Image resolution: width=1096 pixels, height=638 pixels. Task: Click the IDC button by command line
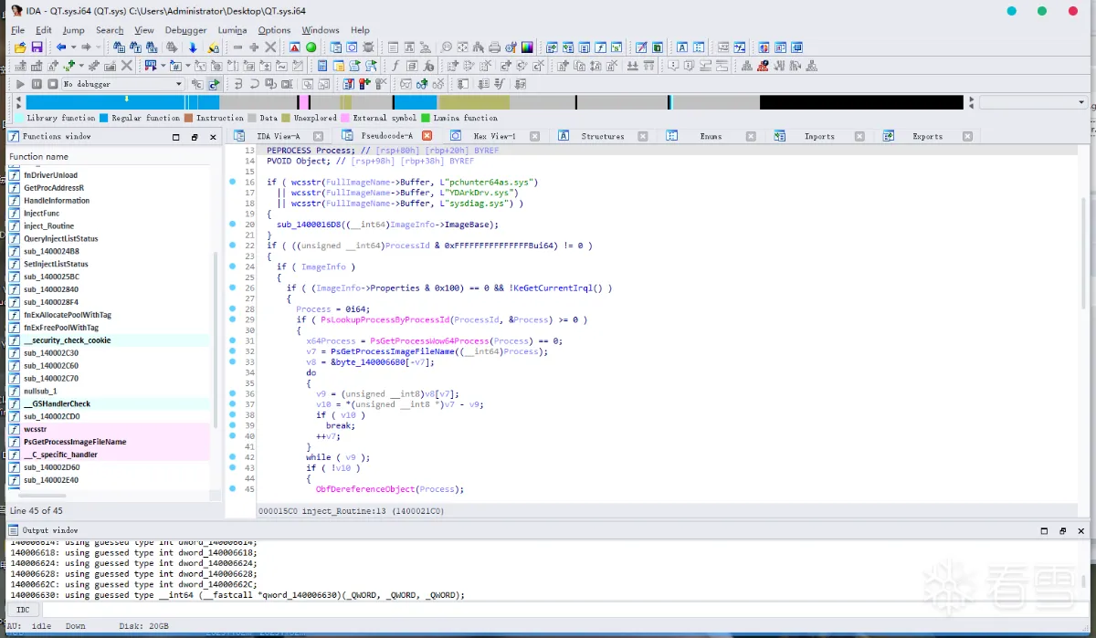(x=23, y=610)
